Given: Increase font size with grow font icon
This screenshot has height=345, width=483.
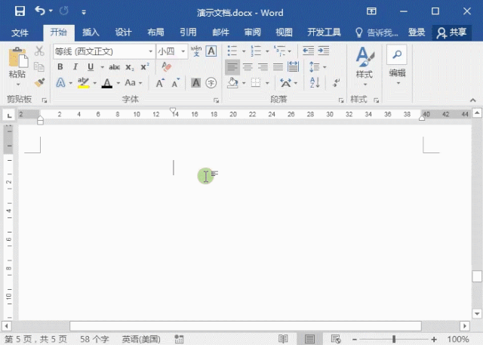Looking at the screenshot, I should pos(160,83).
